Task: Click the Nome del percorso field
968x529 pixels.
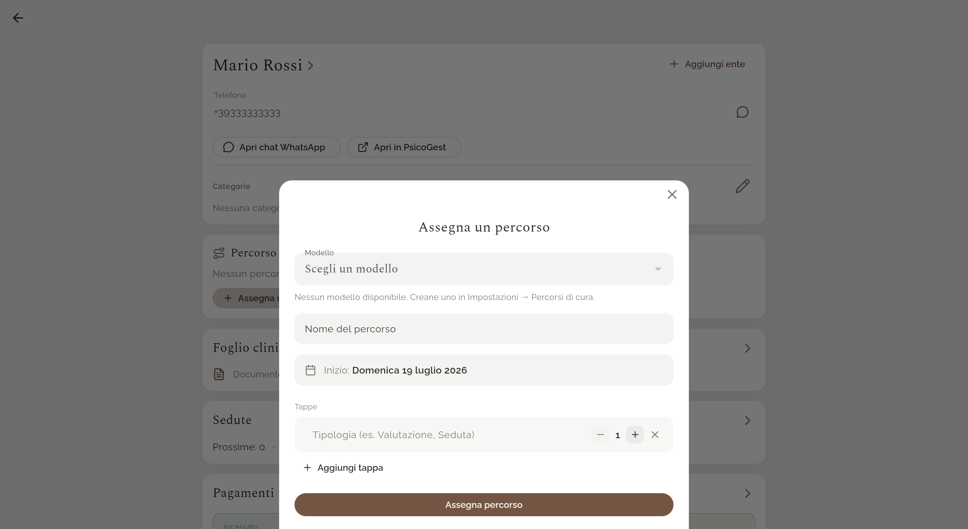Action: point(484,329)
